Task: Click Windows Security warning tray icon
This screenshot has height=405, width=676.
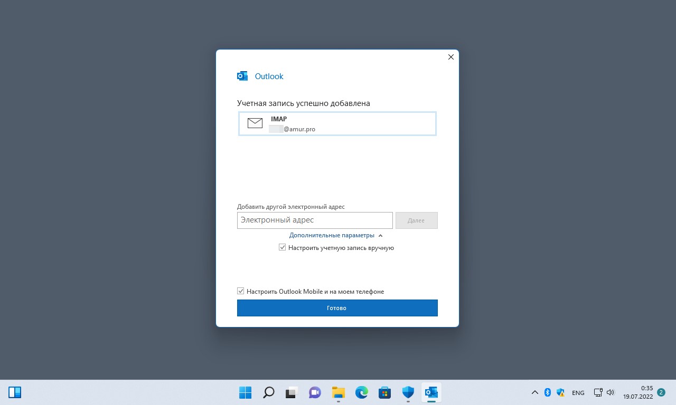Action: [561, 392]
